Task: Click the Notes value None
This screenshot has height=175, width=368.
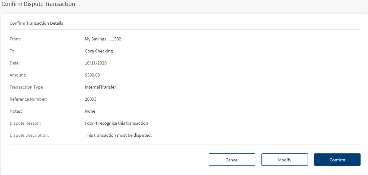Action: click(90, 111)
